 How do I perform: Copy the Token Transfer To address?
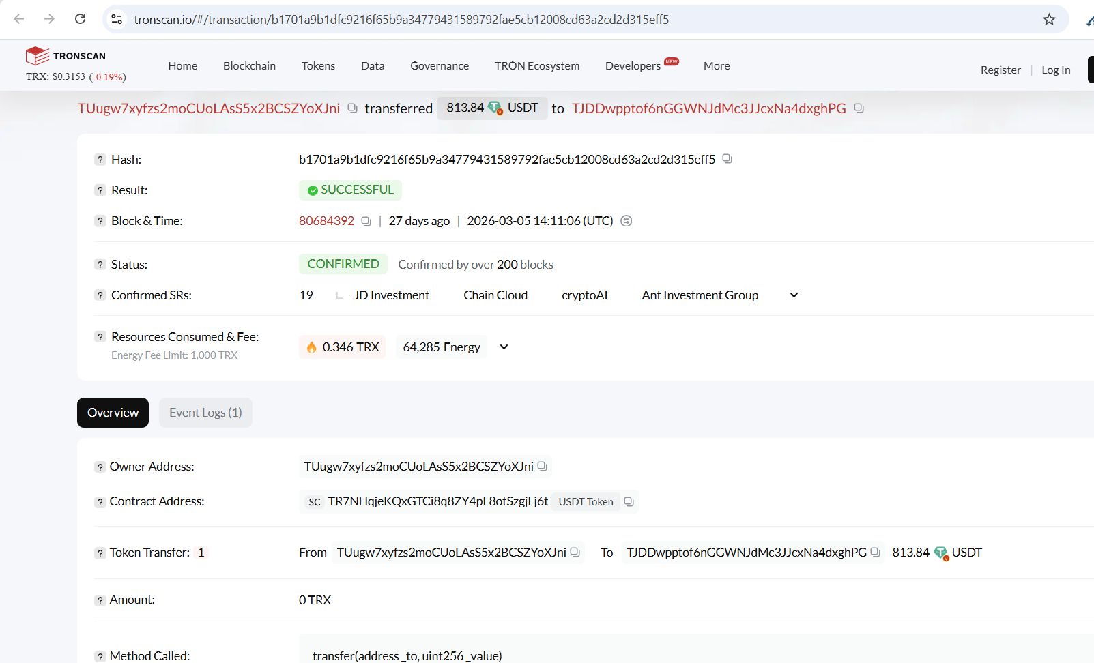point(875,552)
